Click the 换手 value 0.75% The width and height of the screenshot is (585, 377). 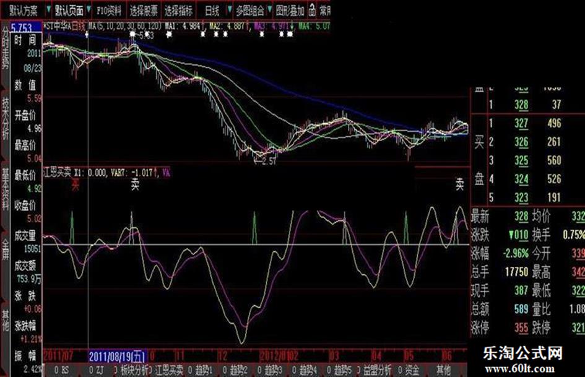[573, 235]
